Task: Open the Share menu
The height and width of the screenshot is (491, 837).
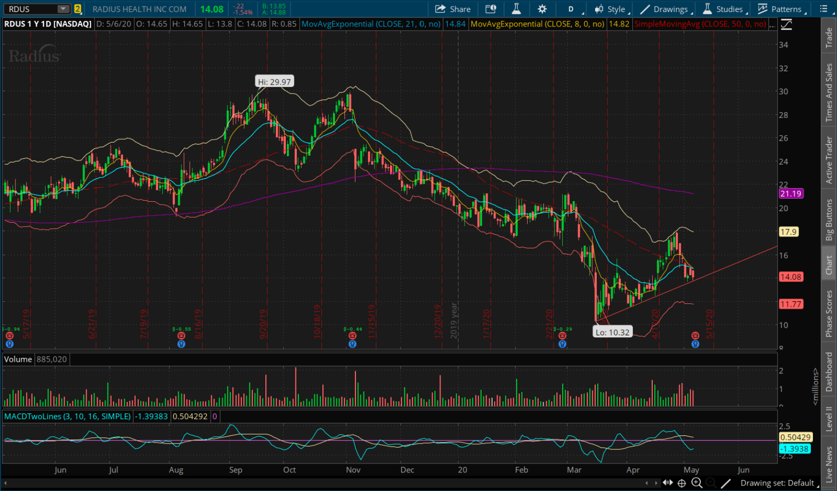Action: [x=453, y=9]
